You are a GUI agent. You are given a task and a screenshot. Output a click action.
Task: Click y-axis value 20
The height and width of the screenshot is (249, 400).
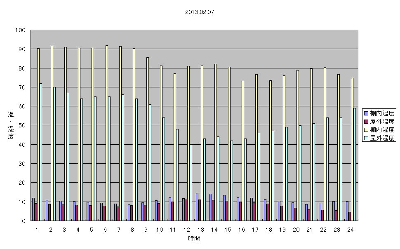tap(22, 183)
